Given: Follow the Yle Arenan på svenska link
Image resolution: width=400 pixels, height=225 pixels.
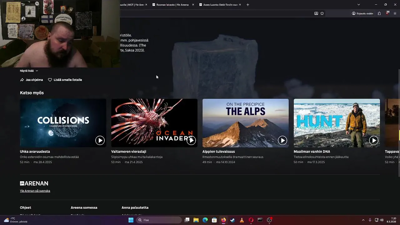Looking at the screenshot, I should click(x=35, y=191).
